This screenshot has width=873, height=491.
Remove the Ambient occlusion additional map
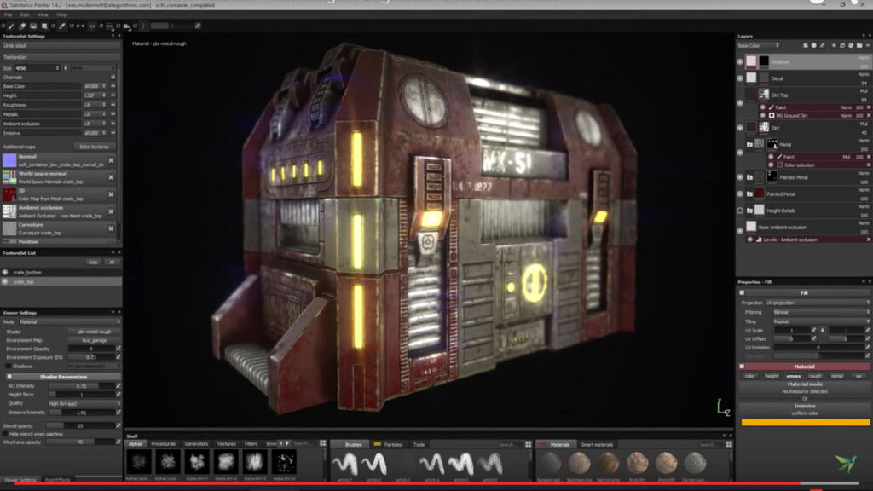point(111,211)
